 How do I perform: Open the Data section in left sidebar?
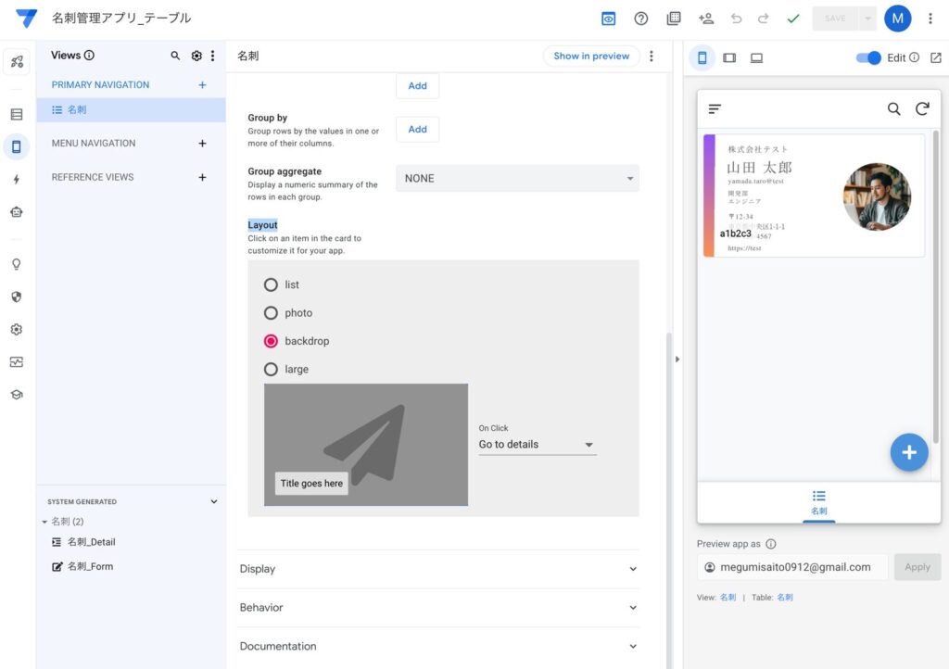[x=17, y=115]
